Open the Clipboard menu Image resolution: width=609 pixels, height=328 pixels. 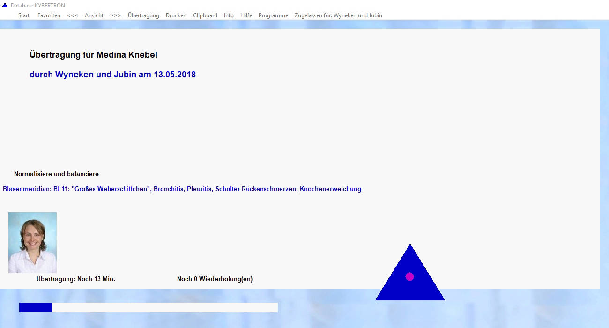tap(205, 15)
